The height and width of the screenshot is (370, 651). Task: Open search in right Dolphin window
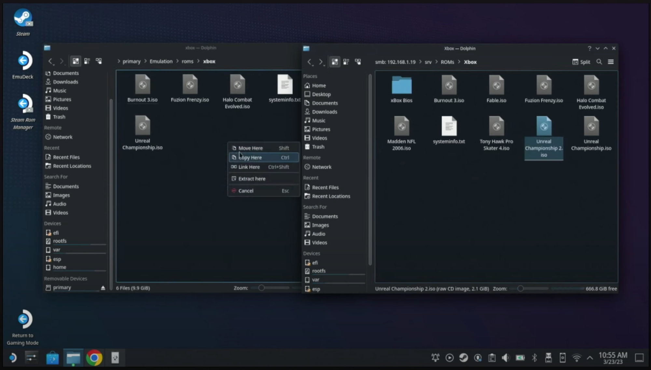(x=599, y=62)
